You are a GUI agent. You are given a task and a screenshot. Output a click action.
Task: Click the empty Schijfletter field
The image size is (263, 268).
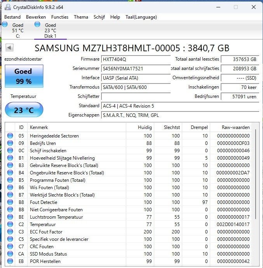click(136, 97)
